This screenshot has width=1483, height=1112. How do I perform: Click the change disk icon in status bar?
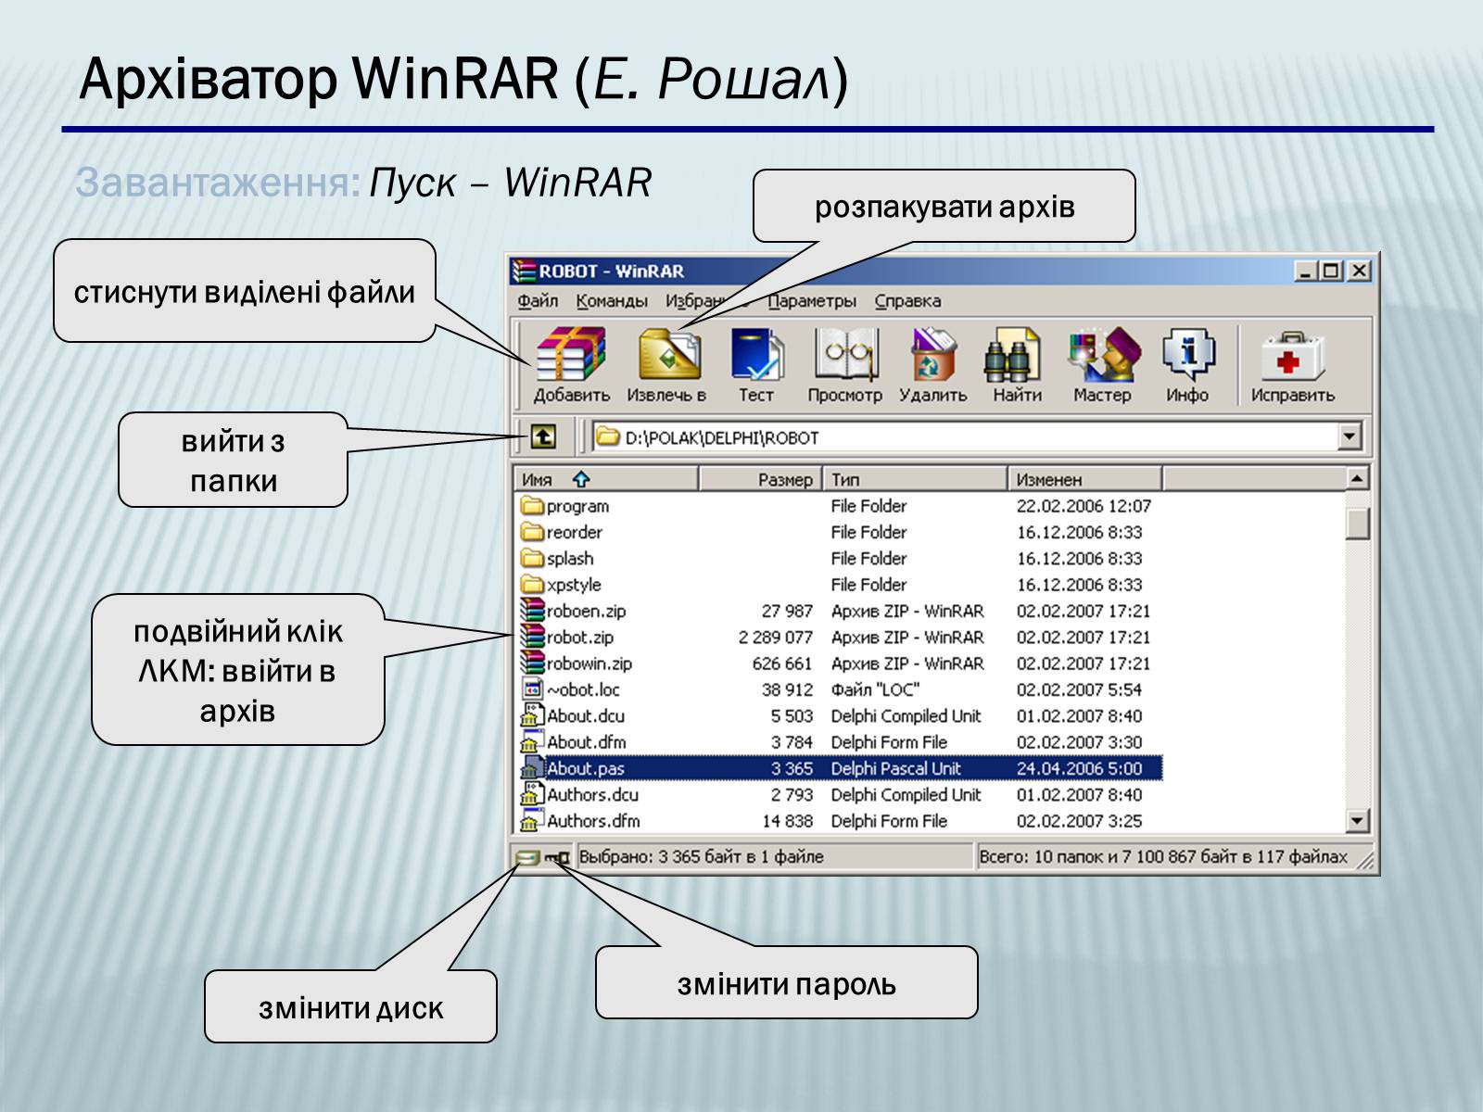(526, 857)
